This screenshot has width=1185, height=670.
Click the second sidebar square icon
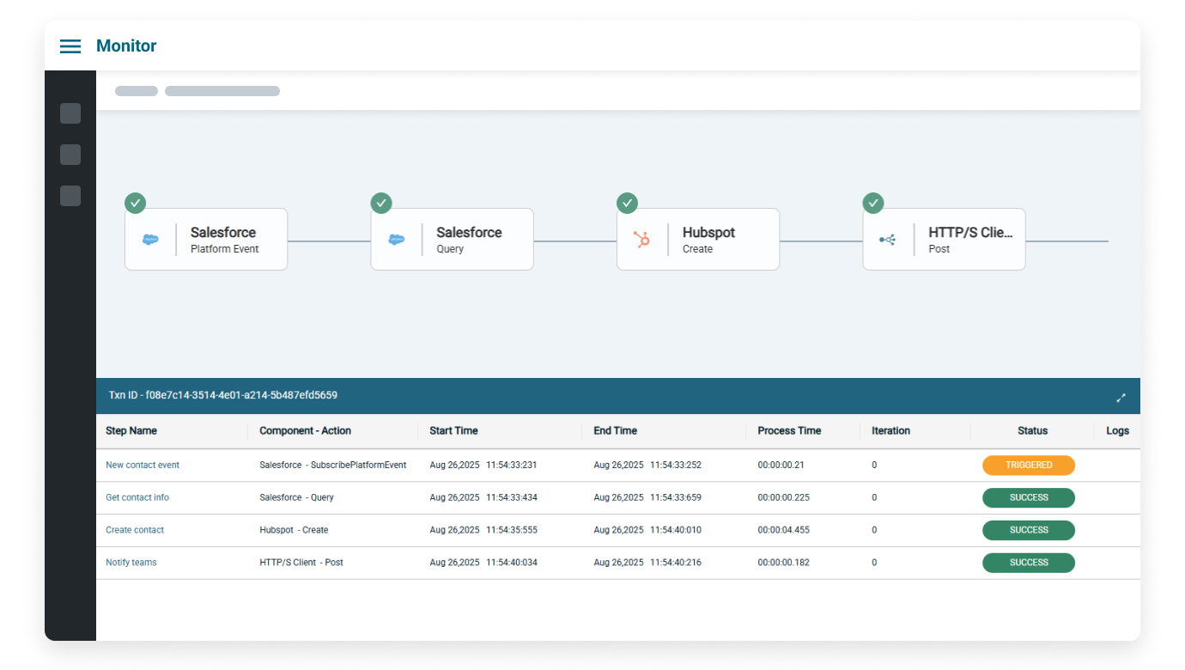pos(70,155)
